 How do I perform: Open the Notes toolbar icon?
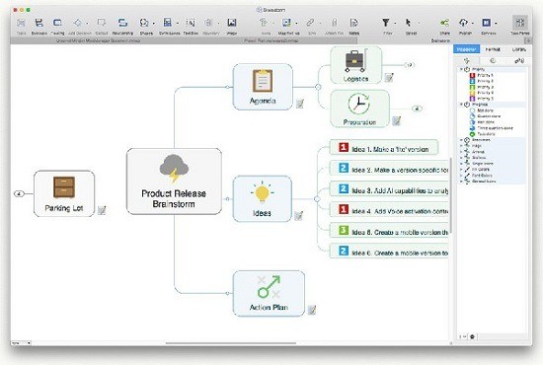tap(353, 26)
